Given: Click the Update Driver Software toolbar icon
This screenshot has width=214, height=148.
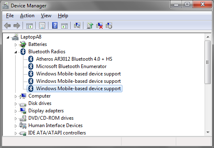Looking at the screenshot, I should 90,25.
